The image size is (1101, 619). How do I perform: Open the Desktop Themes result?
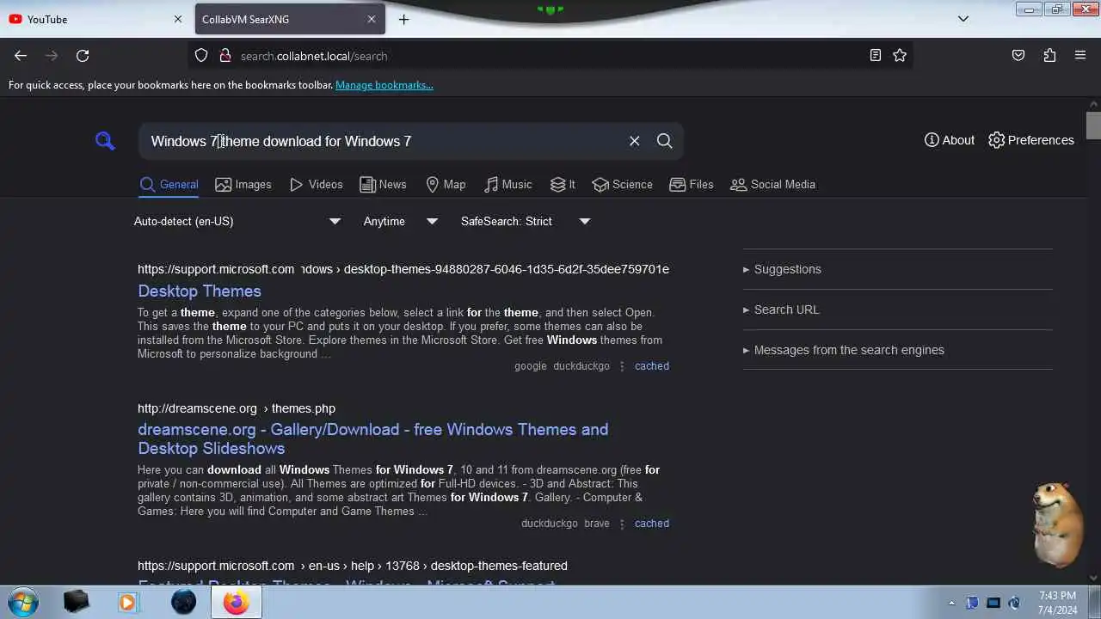tap(200, 291)
